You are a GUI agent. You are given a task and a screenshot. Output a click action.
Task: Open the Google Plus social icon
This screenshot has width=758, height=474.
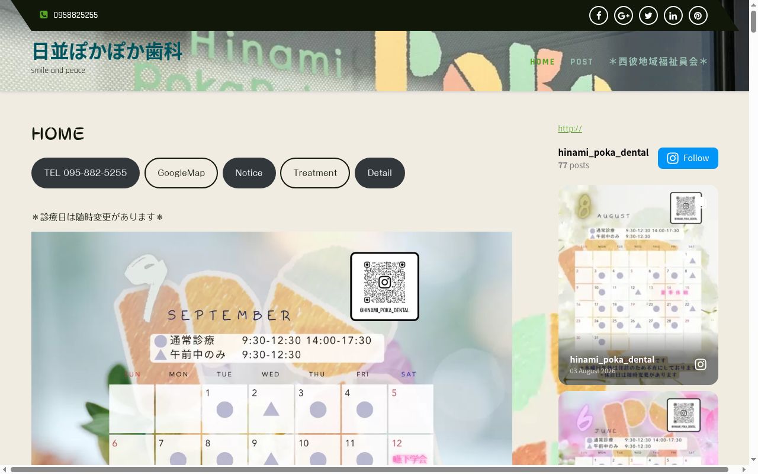pos(624,15)
